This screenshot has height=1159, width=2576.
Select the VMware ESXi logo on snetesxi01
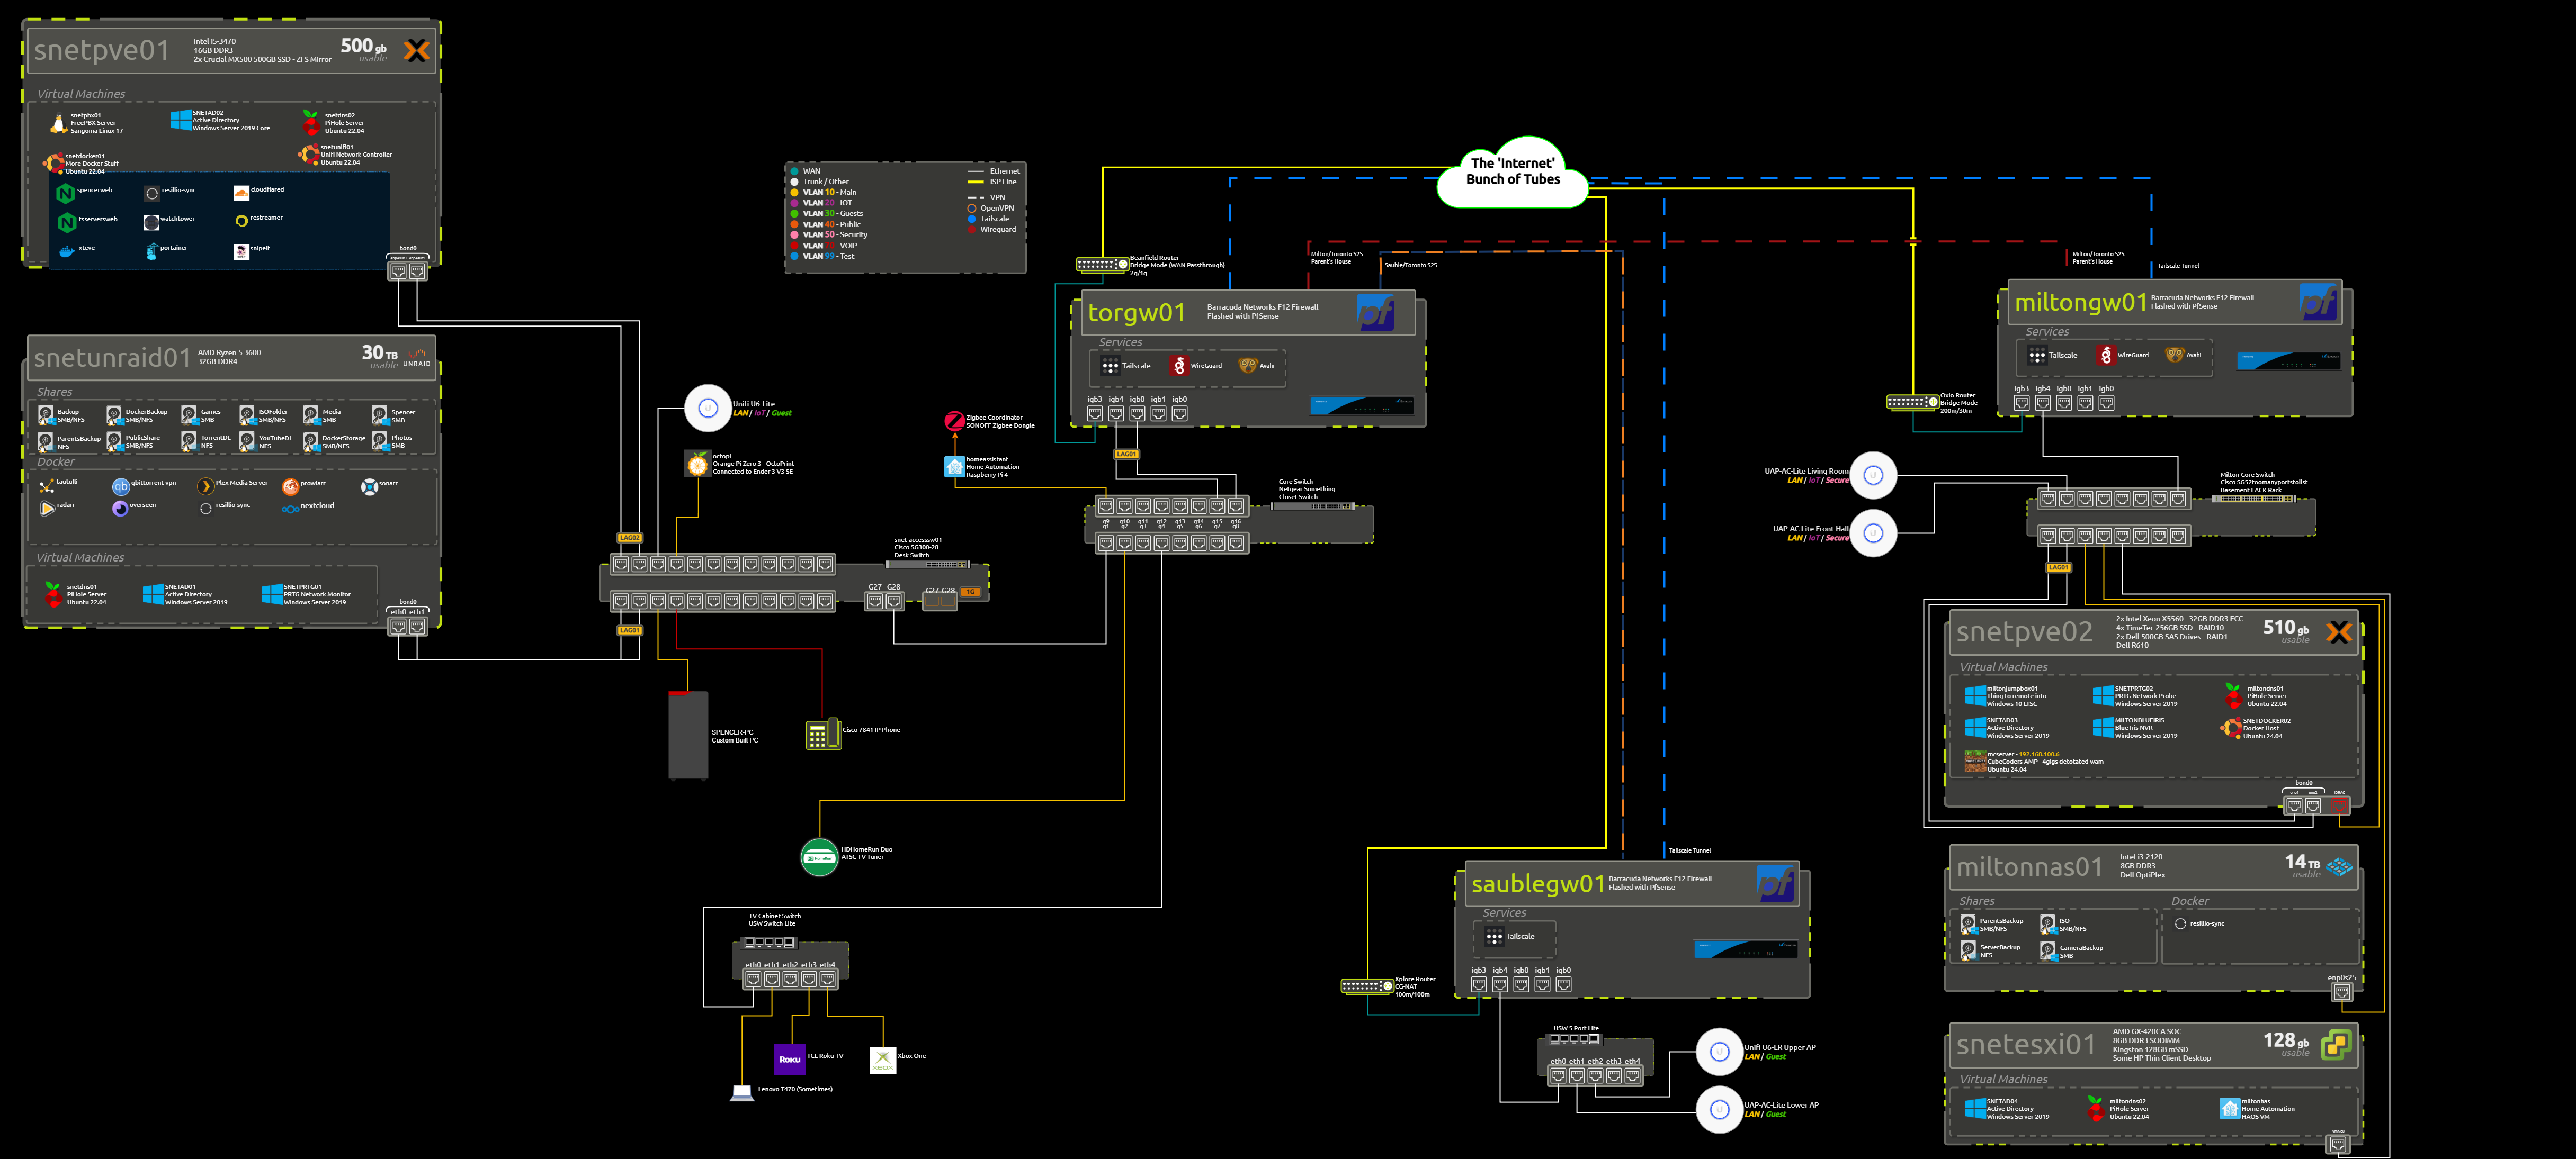(2336, 1044)
